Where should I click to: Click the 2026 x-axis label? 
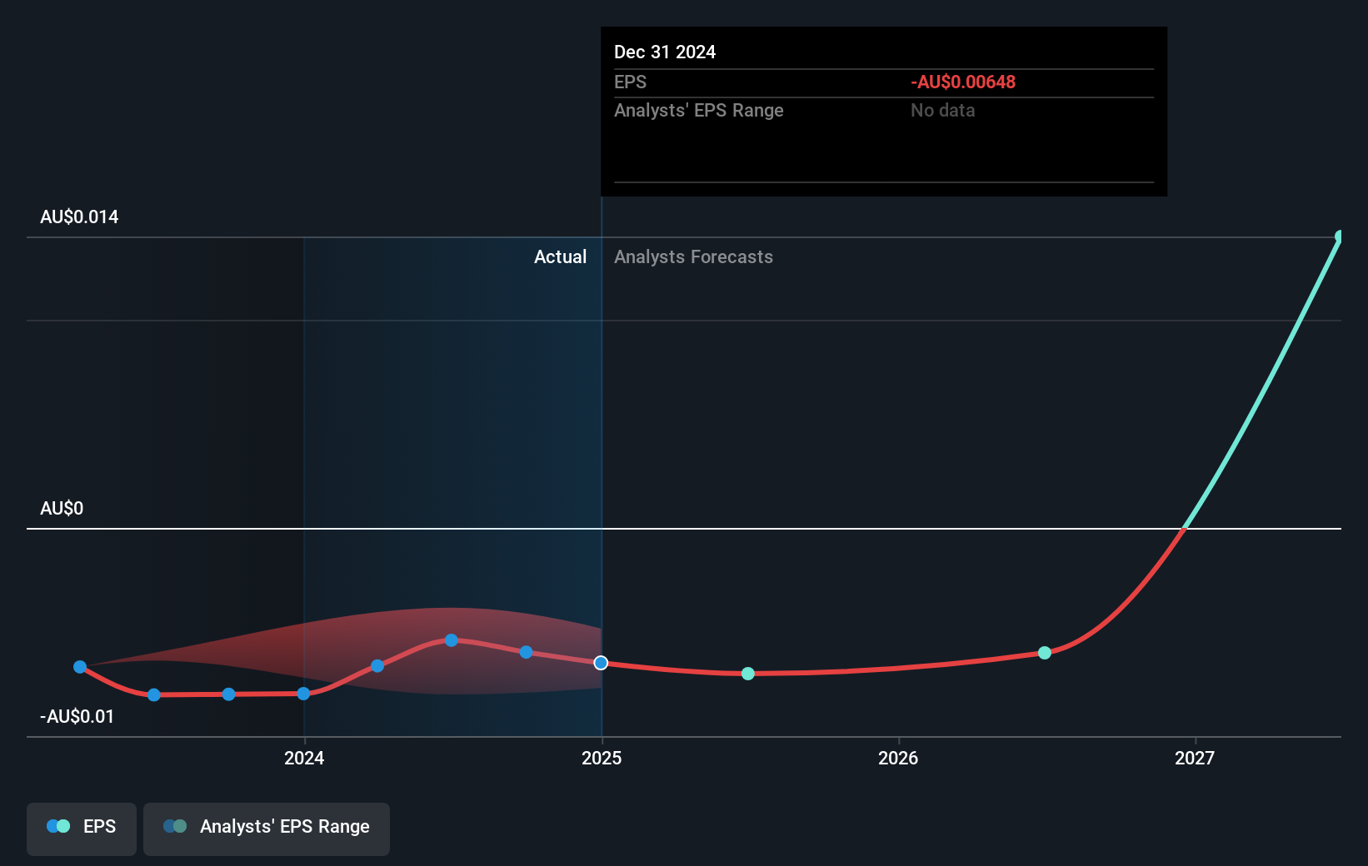coord(898,758)
